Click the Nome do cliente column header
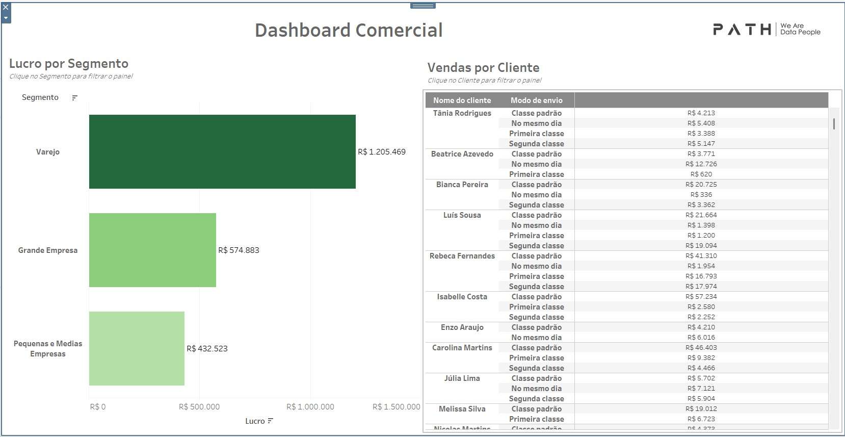Image resolution: width=845 pixels, height=437 pixels. 462,100
